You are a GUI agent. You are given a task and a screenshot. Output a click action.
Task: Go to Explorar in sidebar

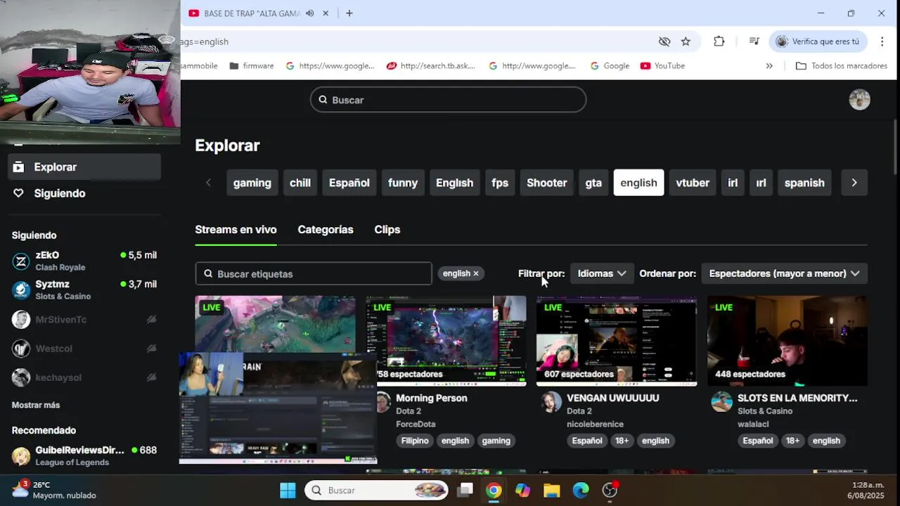[x=84, y=167]
